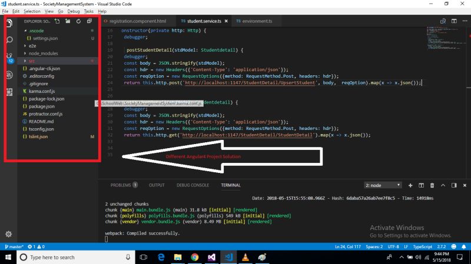Kill the current terminal

click(432, 185)
